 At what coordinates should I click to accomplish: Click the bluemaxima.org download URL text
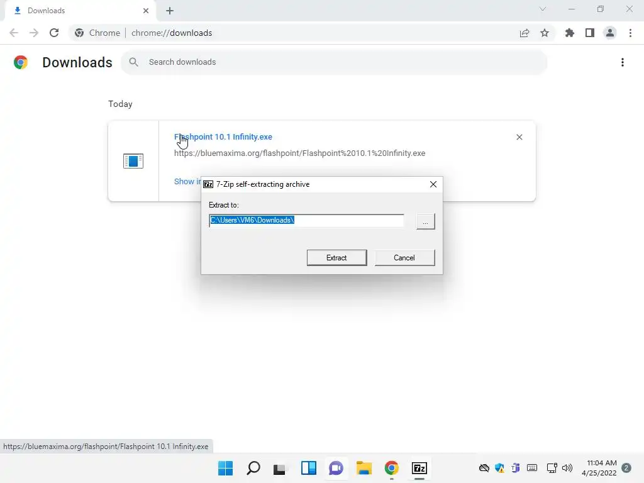point(300,153)
